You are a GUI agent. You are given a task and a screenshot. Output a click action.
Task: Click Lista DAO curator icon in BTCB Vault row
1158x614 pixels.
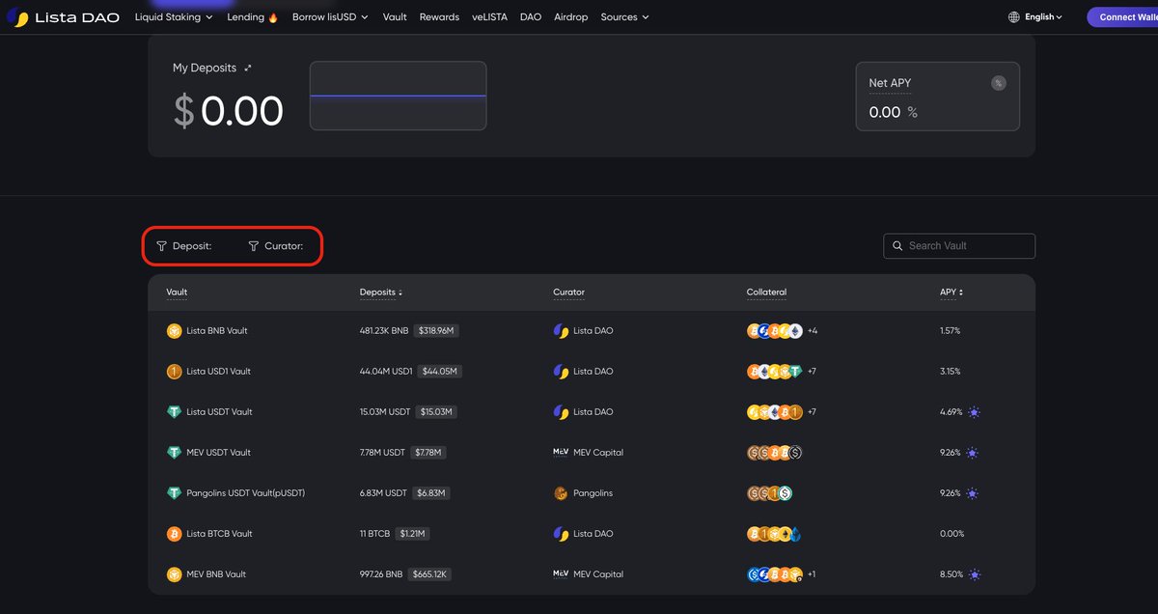click(x=561, y=534)
